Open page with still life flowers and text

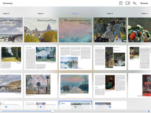click(x=140, y=58)
